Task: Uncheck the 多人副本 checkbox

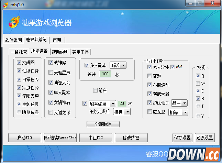Action: point(87,65)
